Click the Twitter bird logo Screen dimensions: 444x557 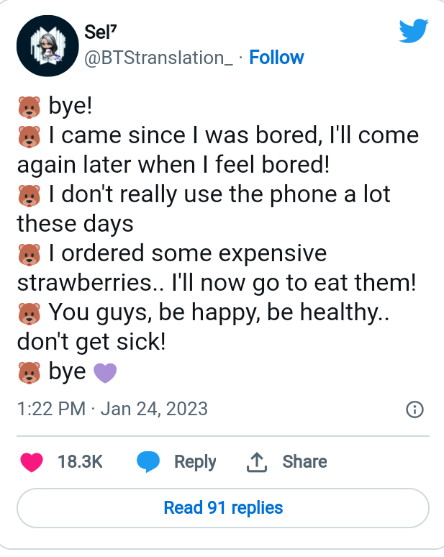(x=414, y=30)
